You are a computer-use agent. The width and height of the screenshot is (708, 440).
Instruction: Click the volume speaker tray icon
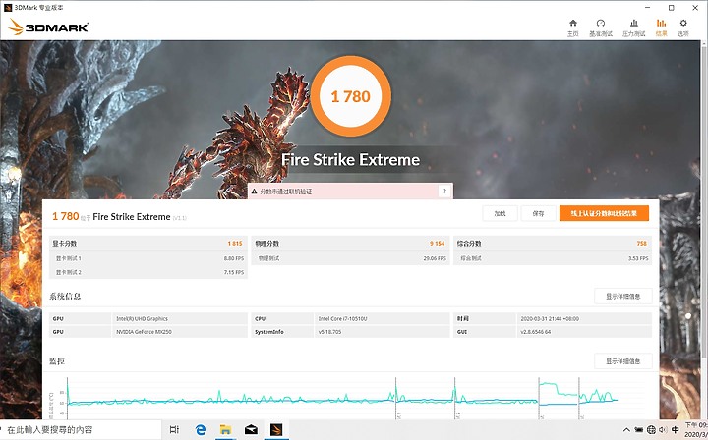coord(663,430)
